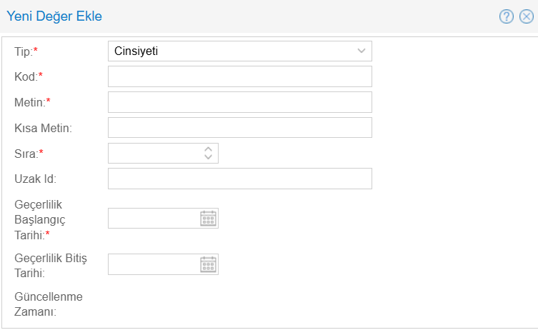Image resolution: width=538 pixels, height=335 pixels.
Task: Click into the Metin input box
Action: (239, 102)
